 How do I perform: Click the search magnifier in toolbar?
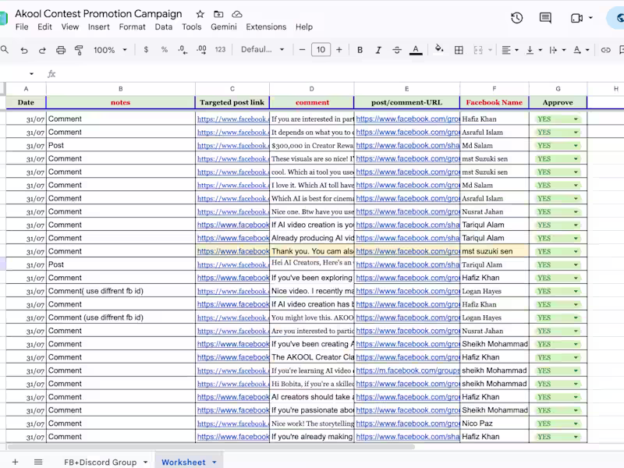pyautogui.click(x=5, y=50)
